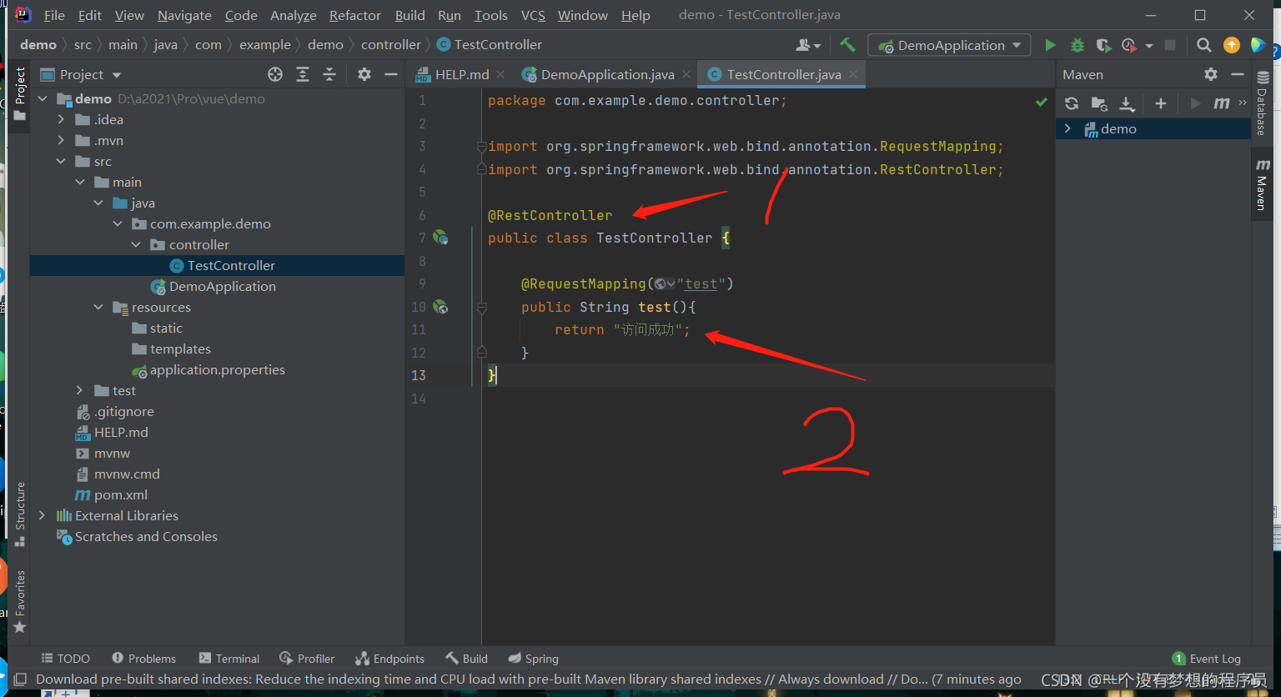Click the Profiler run icon
This screenshot has height=697, width=1281.
click(x=1129, y=45)
